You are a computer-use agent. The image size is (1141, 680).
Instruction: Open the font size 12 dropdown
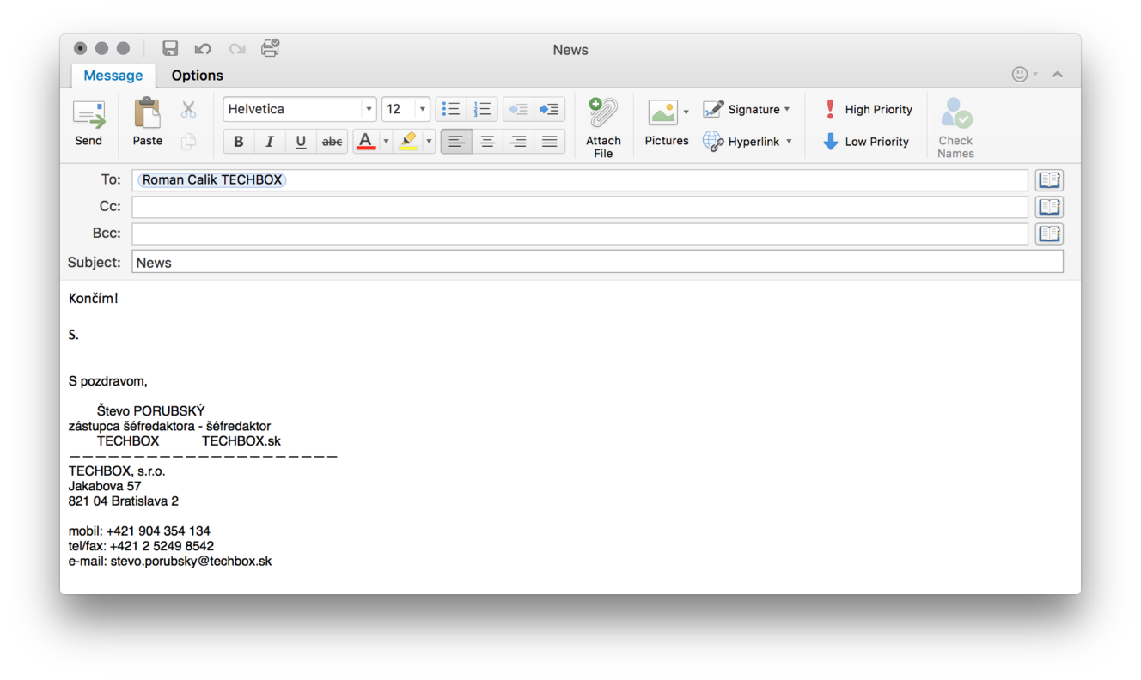point(423,109)
